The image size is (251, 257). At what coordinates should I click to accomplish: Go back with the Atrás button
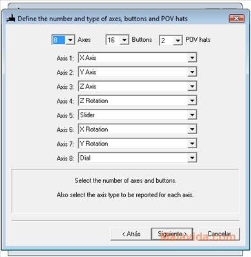pos(131,234)
